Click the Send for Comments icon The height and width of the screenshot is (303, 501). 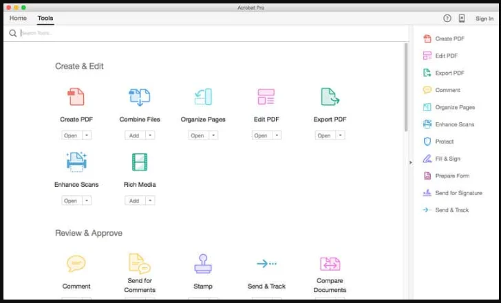(x=140, y=264)
